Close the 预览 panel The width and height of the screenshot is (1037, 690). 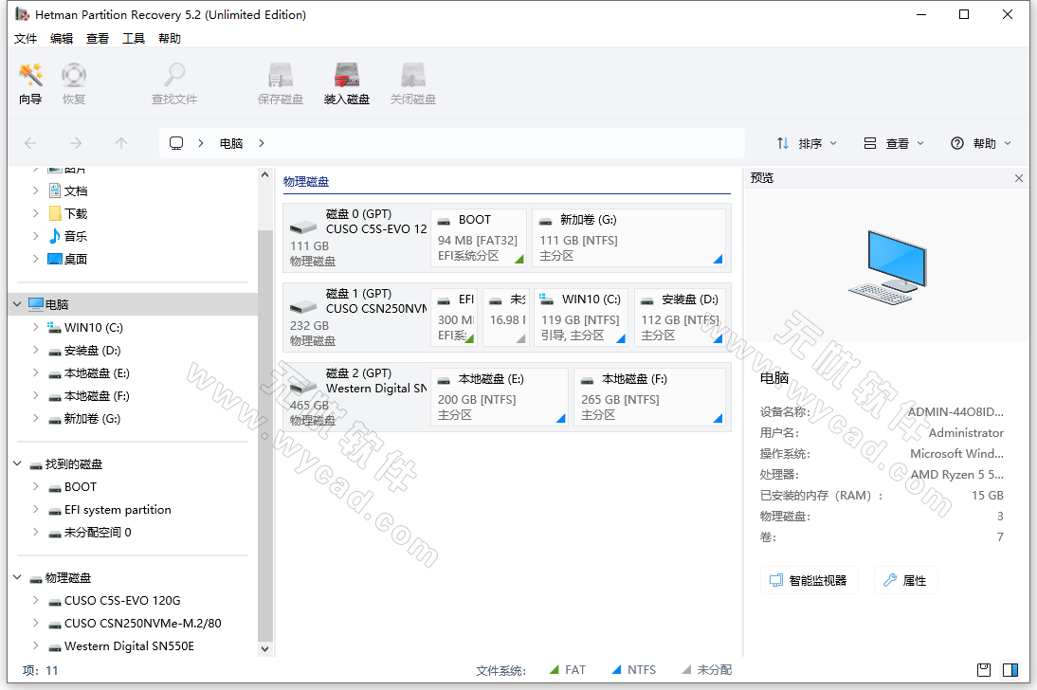pyautogui.click(x=1019, y=177)
